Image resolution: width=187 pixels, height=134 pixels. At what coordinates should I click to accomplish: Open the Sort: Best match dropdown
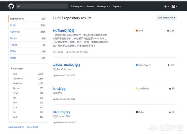(167, 18)
